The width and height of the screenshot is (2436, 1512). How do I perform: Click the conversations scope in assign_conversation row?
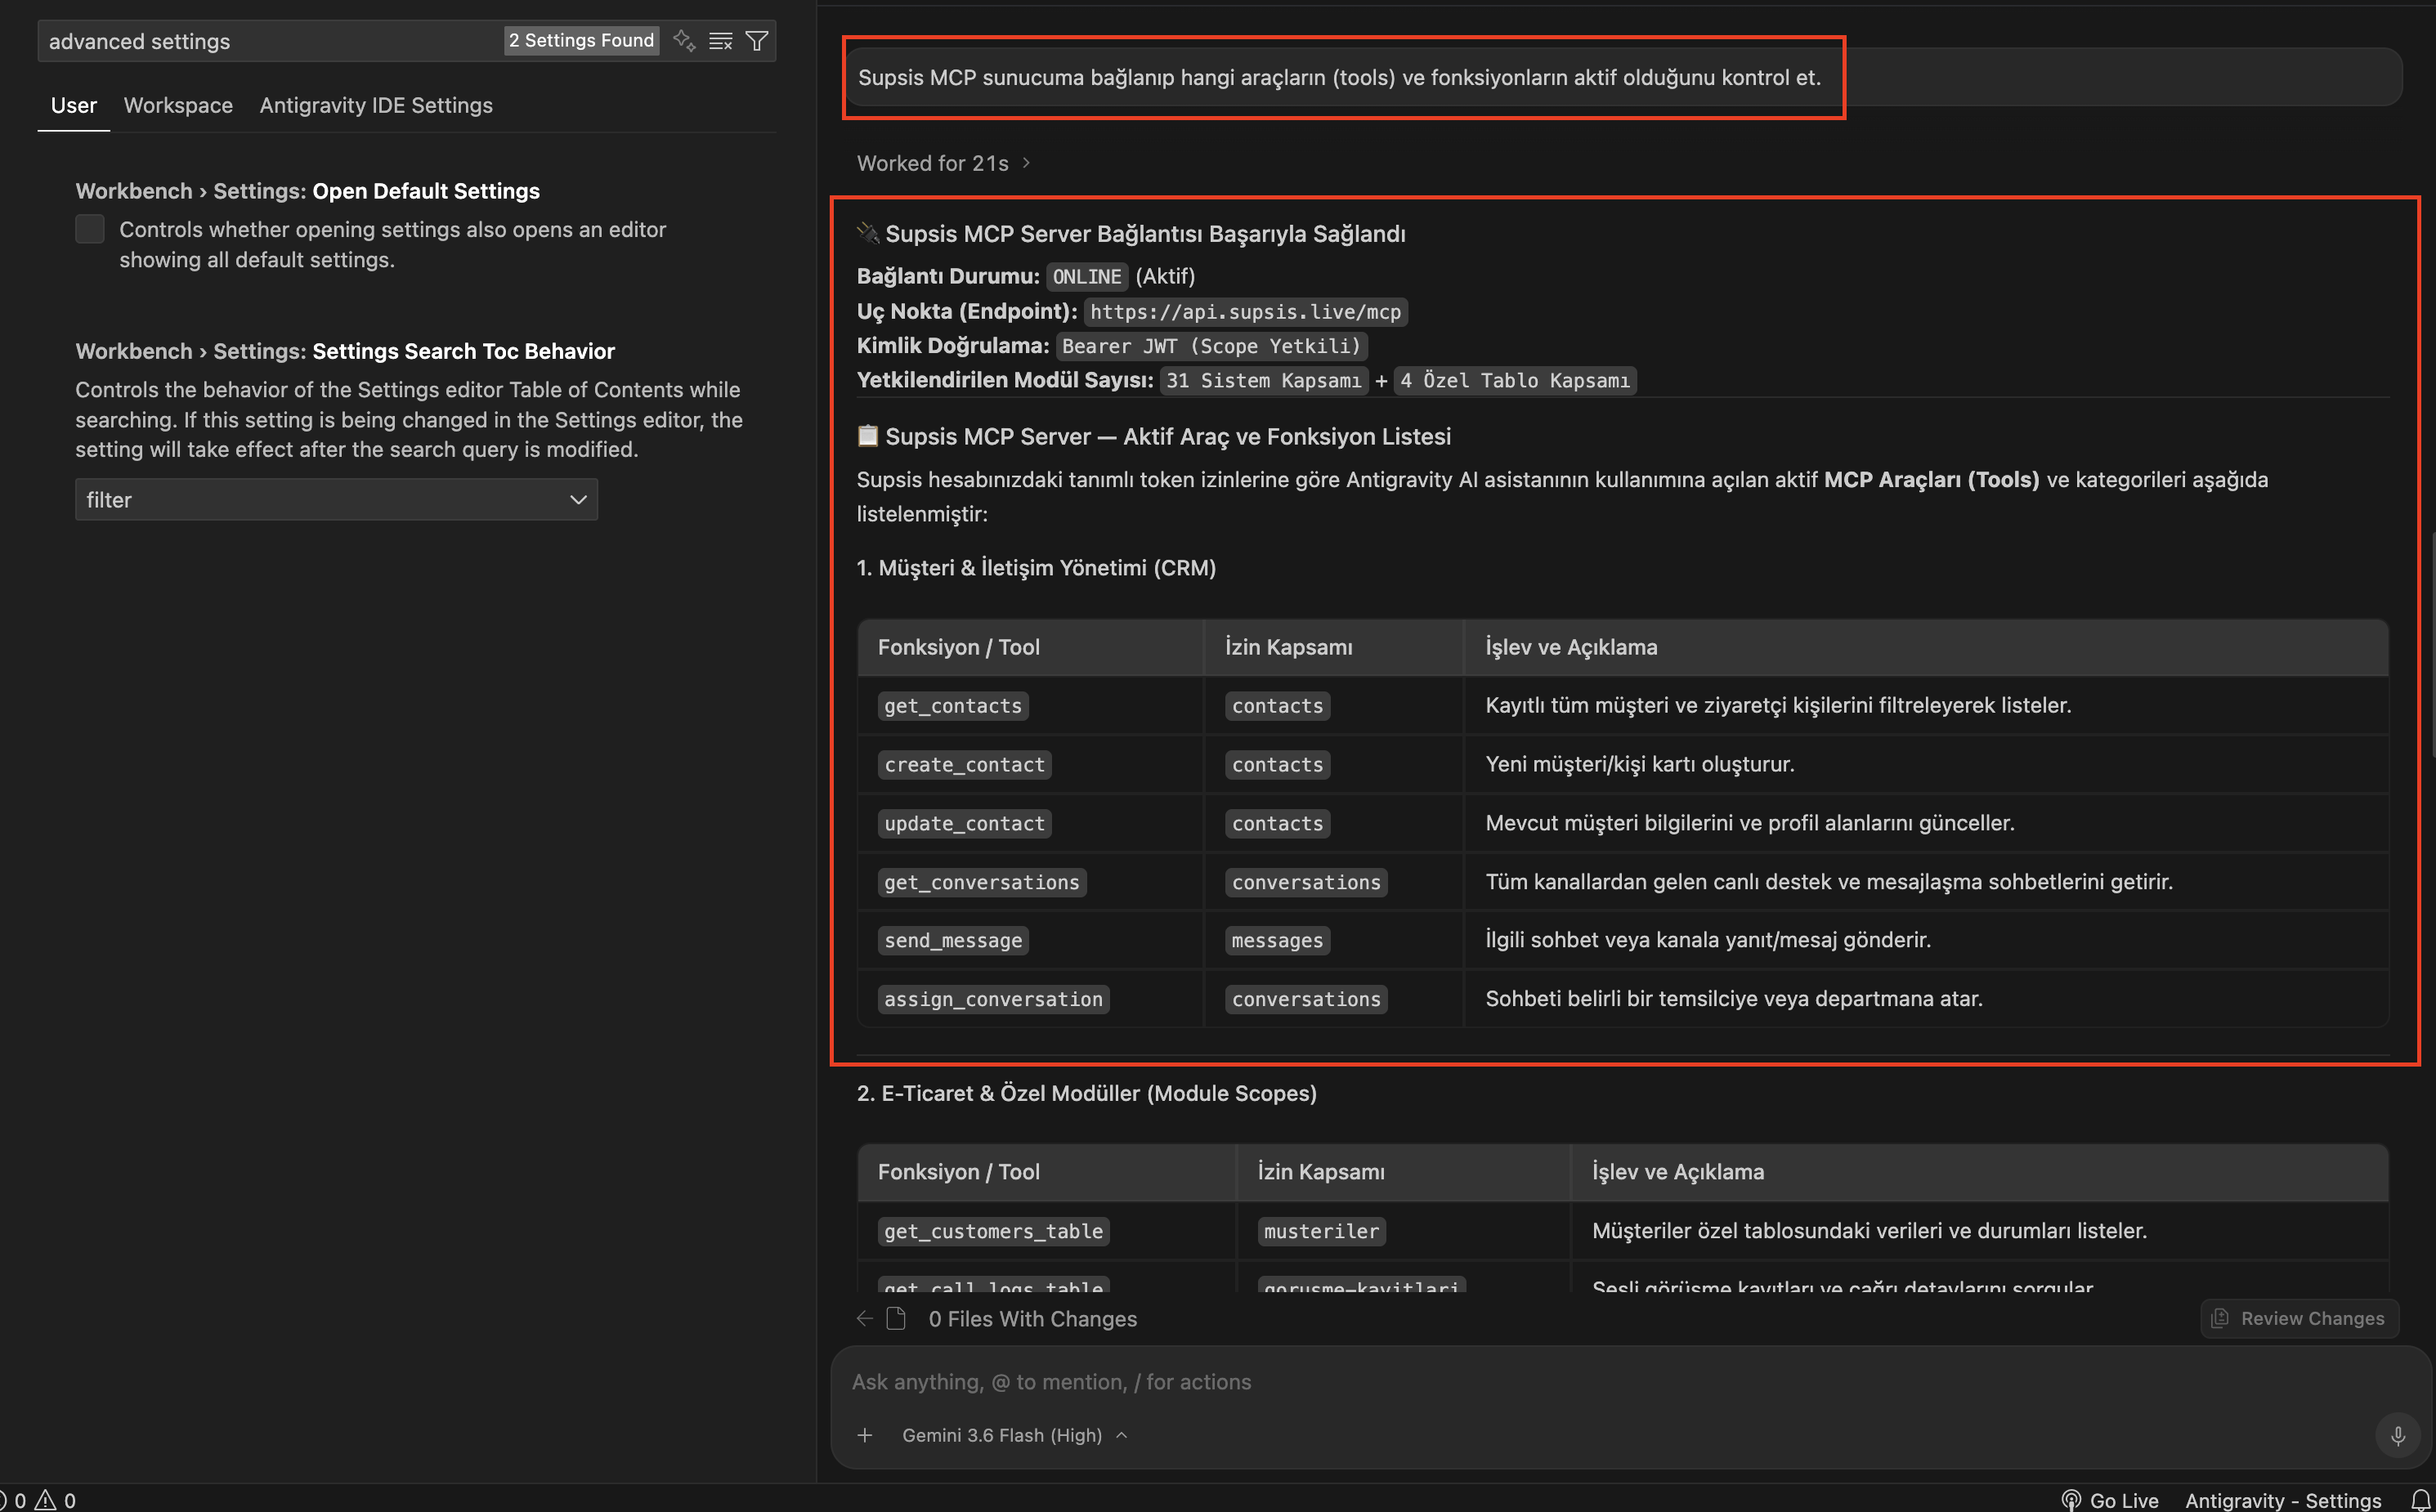(x=1306, y=999)
